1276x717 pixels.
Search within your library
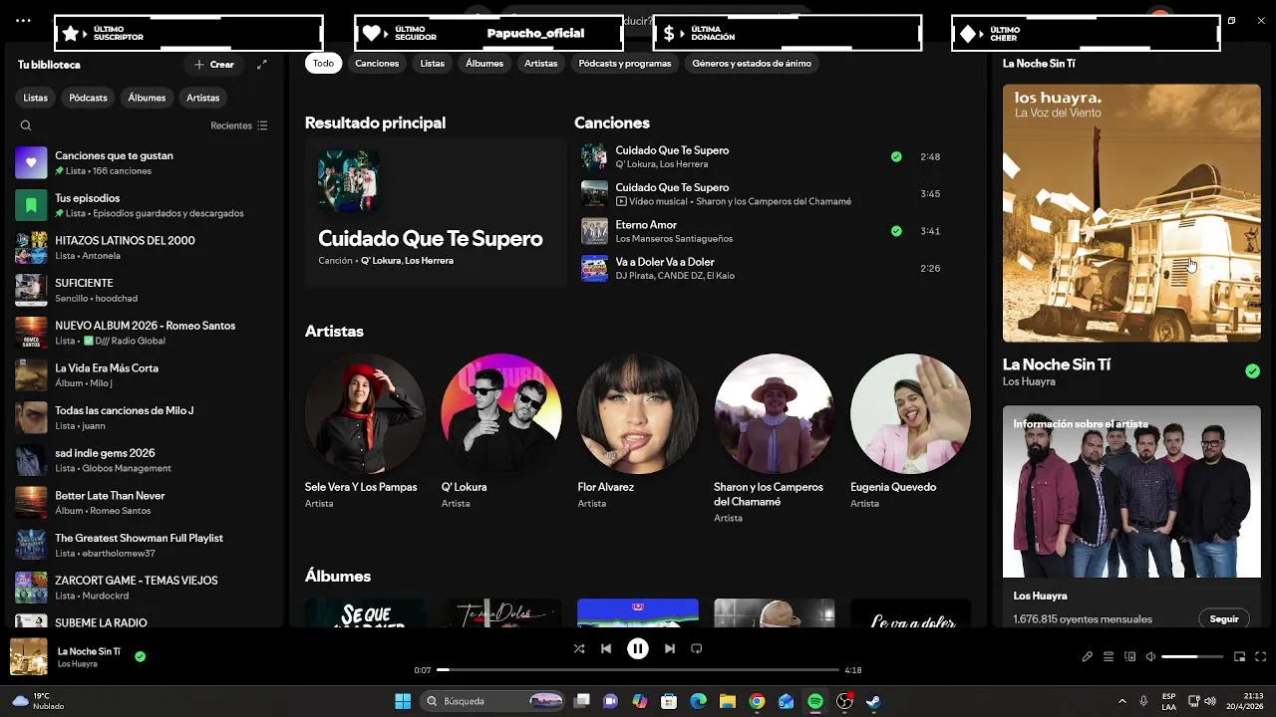tap(26, 125)
